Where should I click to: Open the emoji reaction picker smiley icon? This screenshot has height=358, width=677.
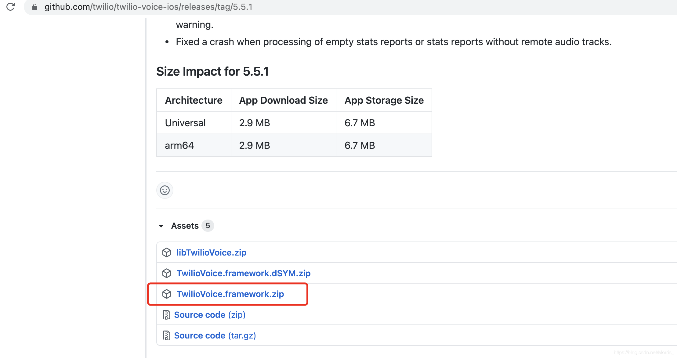(x=165, y=190)
